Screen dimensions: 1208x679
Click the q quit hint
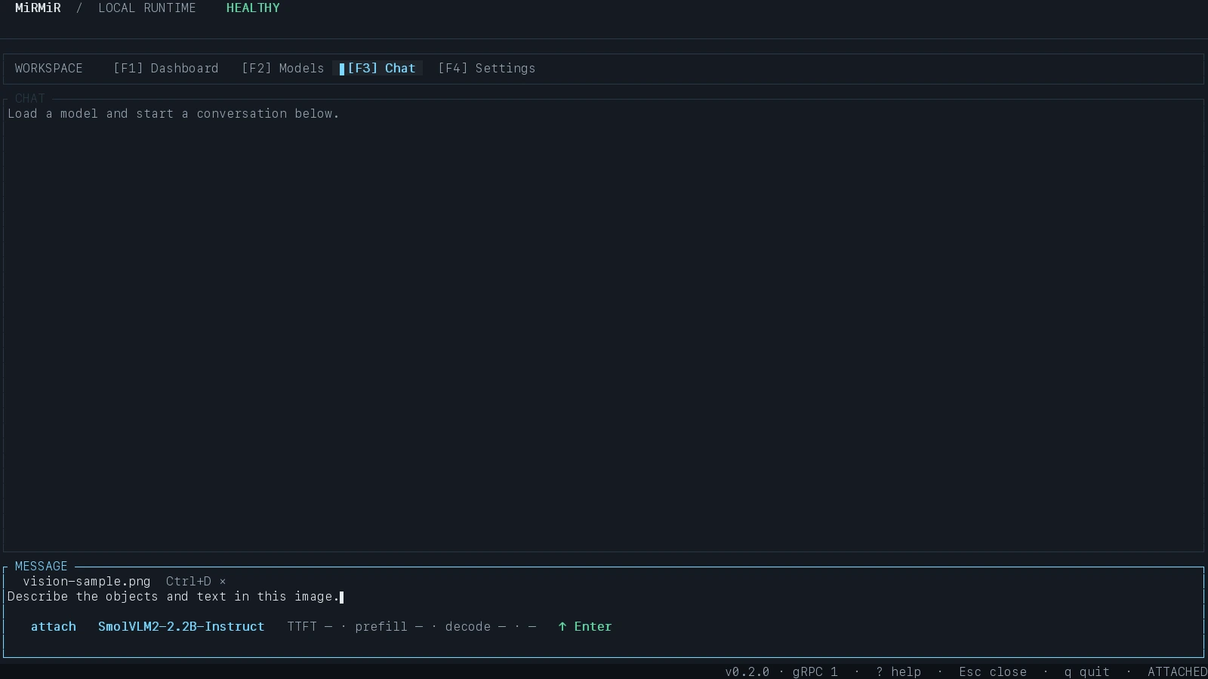tap(1087, 671)
